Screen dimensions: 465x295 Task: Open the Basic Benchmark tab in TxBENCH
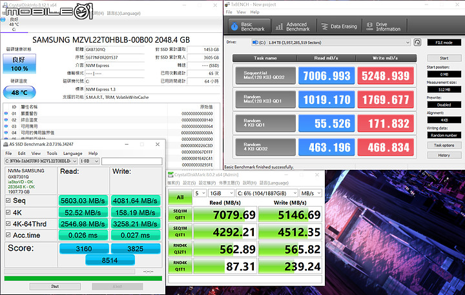249,26
